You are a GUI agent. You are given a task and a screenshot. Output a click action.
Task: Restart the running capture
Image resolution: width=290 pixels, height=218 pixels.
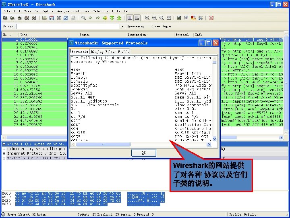point(34,18)
